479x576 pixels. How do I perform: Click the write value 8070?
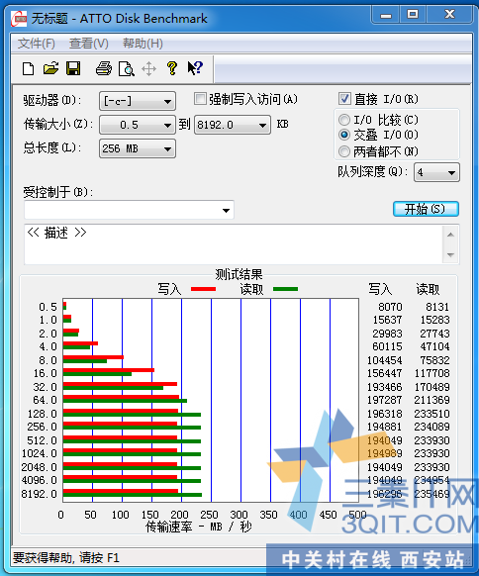[390, 307]
